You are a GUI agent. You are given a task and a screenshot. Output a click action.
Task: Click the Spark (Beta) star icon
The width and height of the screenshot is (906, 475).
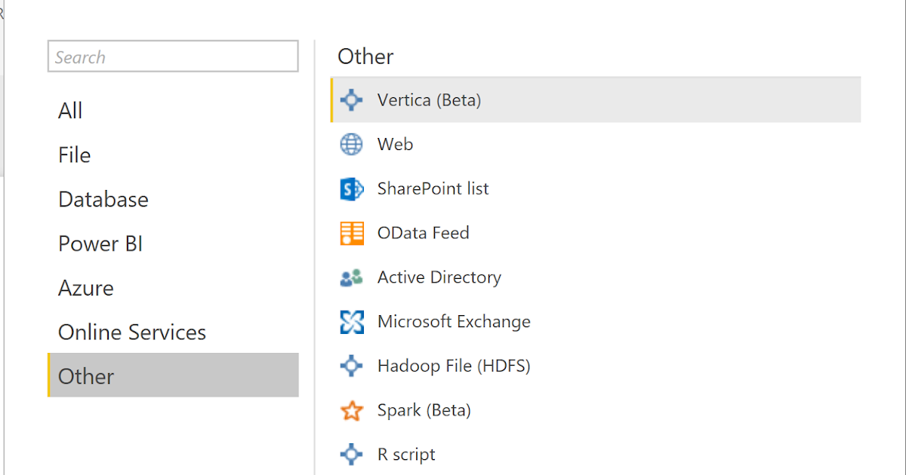tap(351, 410)
